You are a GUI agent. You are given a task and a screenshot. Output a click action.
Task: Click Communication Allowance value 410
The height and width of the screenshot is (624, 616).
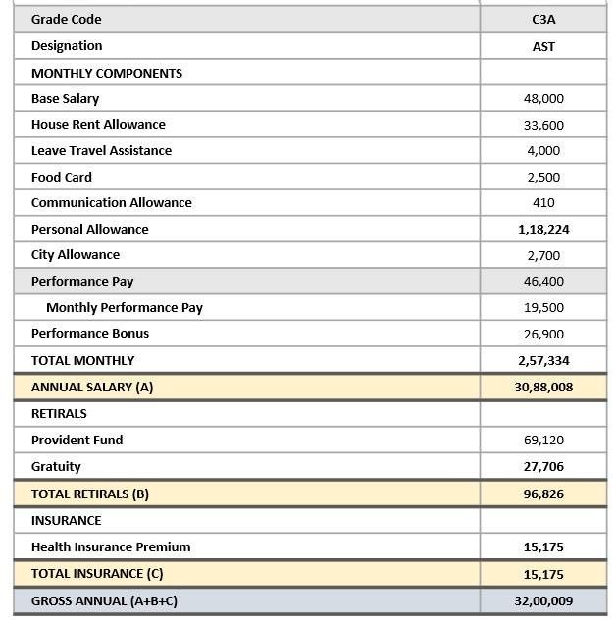pyautogui.click(x=543, y=202)
